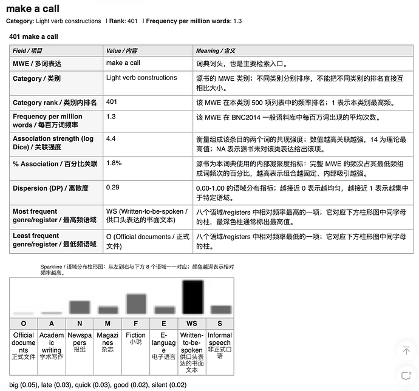Click the '401 make a call' subheading
The height and width of the screenshot is (391, 419).
coord(33,36)
